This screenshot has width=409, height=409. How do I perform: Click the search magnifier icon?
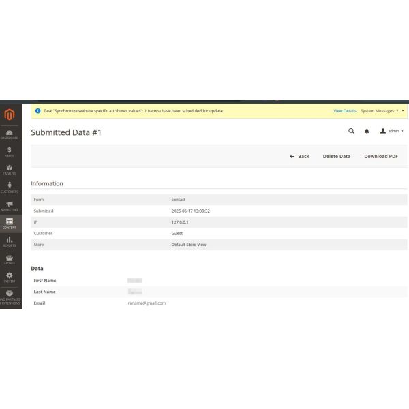351,131
